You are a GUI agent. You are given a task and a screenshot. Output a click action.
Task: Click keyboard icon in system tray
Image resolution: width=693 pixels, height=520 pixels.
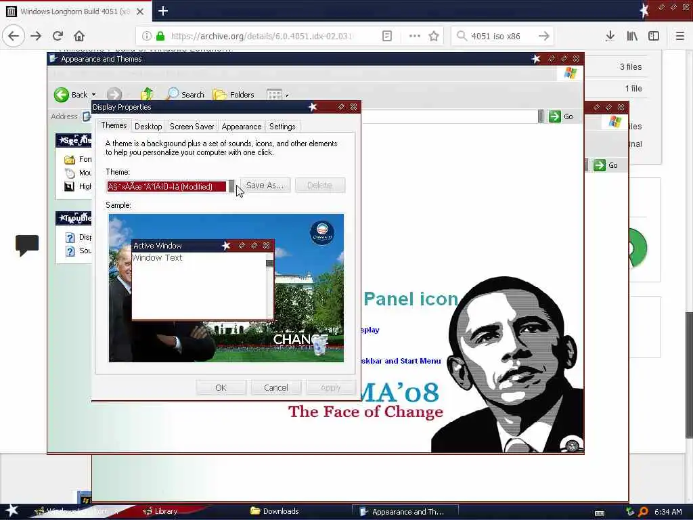[x=600, y=513]
